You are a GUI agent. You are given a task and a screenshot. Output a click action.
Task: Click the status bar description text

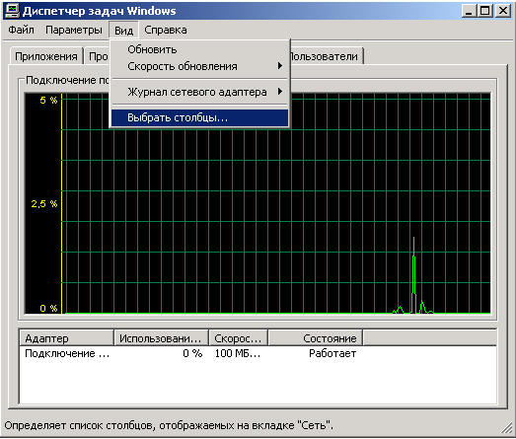tap(169, 425)
